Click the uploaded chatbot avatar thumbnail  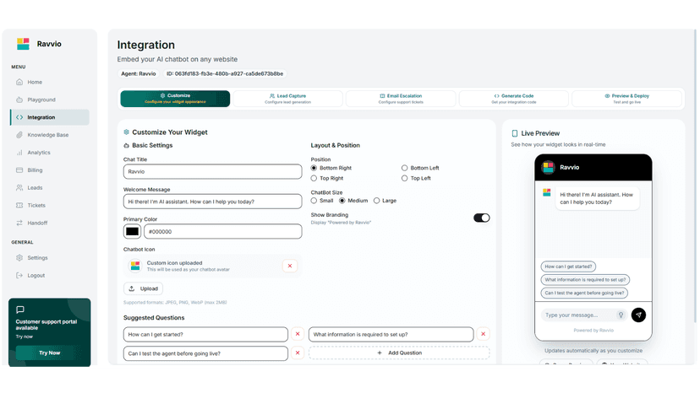pos(134,266)
